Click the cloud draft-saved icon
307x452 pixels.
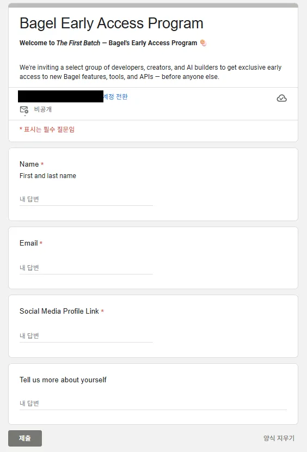(281, 99)
